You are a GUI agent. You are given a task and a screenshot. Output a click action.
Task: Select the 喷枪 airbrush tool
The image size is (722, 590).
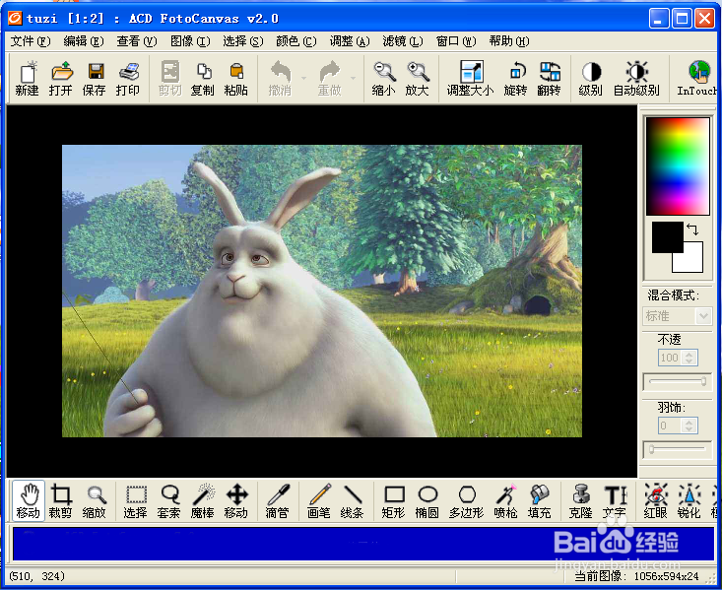pyautogui.click(x=506, y=501)
